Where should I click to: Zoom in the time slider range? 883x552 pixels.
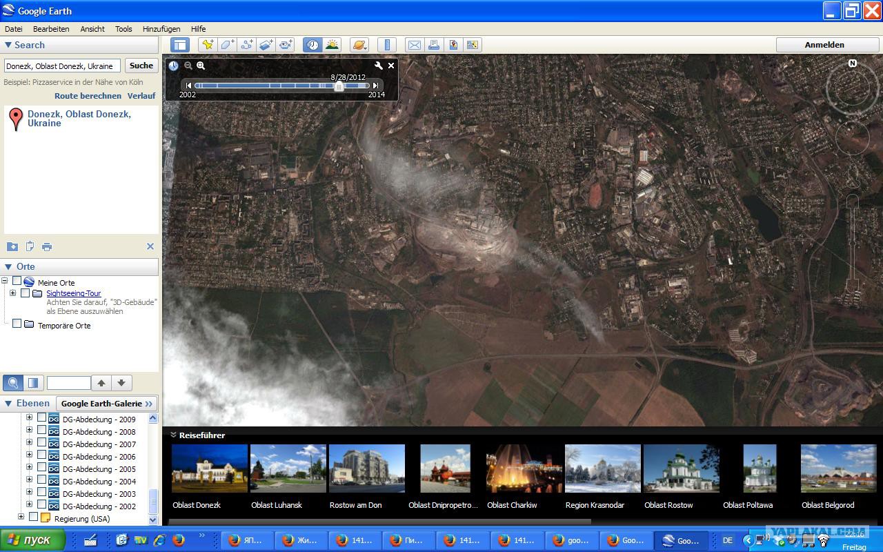(201, 66)
